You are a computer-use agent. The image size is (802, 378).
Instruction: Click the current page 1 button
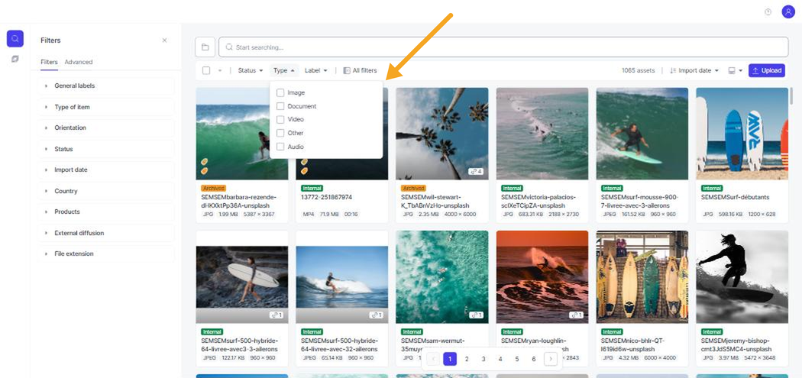(x=450, y=359)
